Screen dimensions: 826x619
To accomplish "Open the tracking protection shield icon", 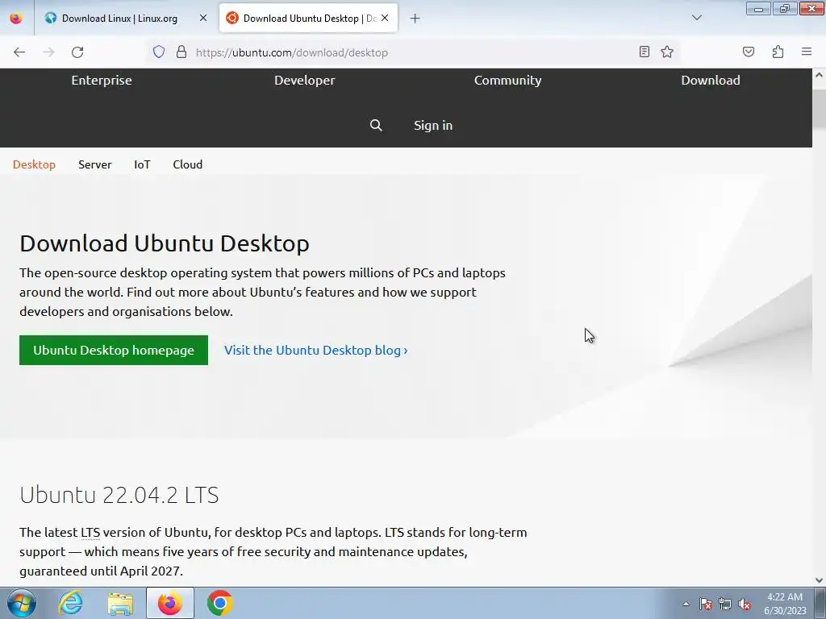I will (x=159, y=52).
